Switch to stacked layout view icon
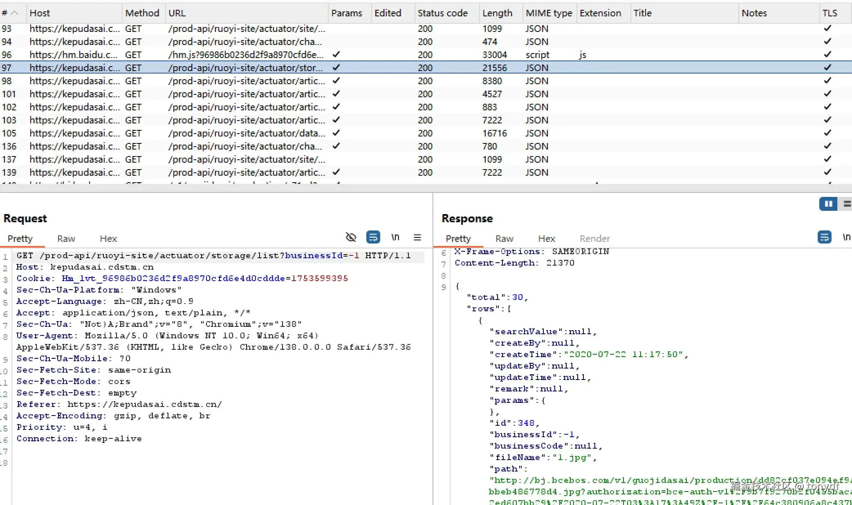 click(847, 204)
